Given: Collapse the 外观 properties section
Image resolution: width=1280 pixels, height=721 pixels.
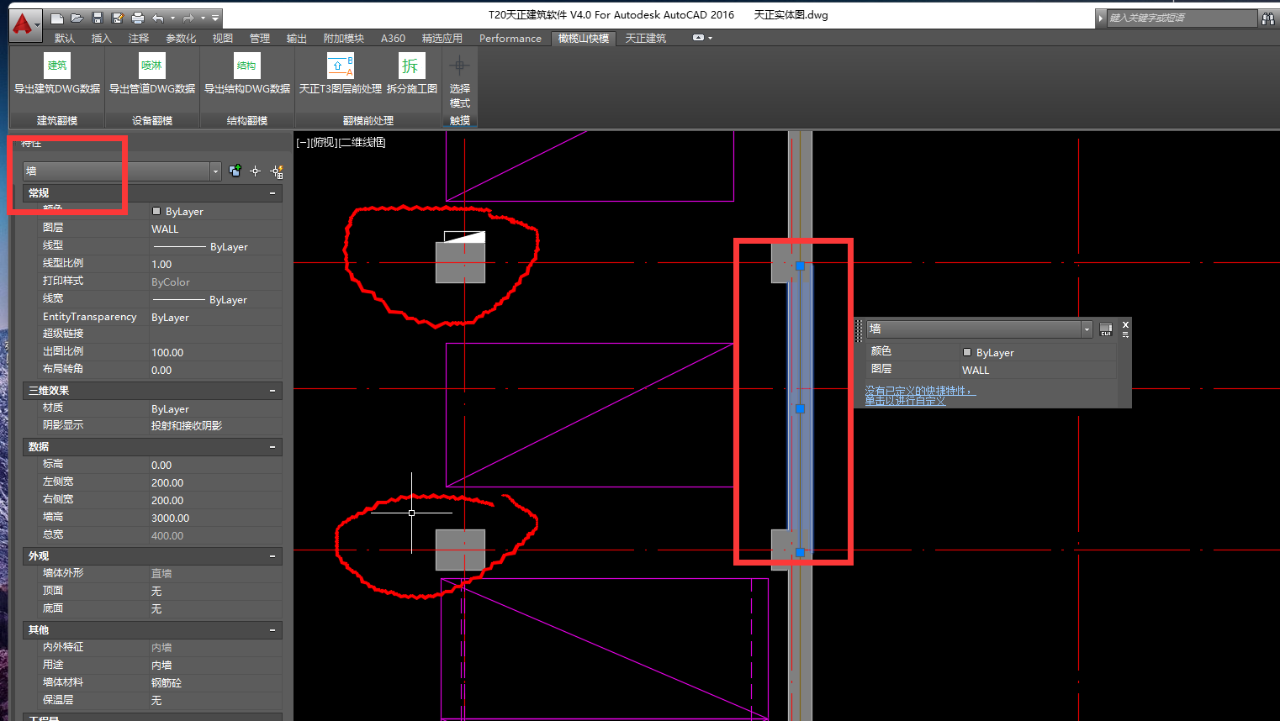Looking at the screenshot, I should tap(272, 556).
